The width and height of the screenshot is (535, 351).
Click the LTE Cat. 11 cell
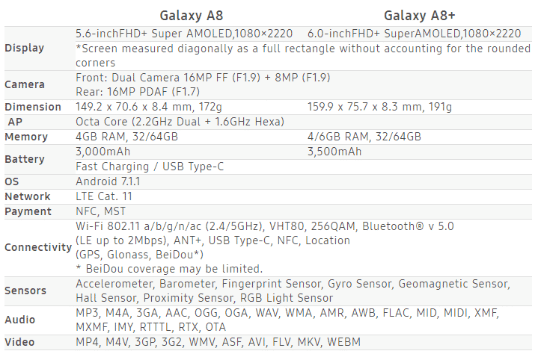pos(105,196)
